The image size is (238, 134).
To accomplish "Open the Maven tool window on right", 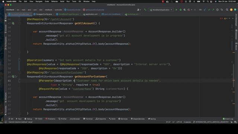I will pyautogui.click(x=236, y=46).
